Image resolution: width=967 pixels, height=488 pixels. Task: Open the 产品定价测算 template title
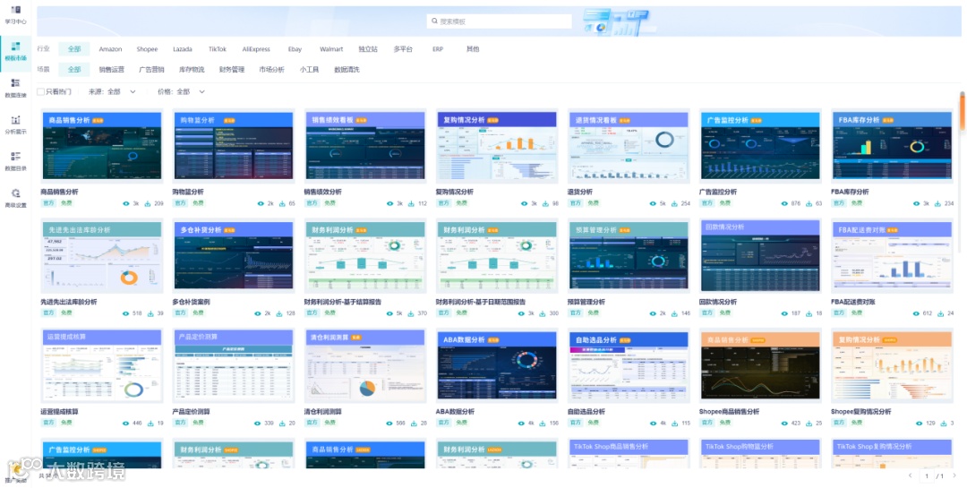pyautogui.click(x=192, y=412)
